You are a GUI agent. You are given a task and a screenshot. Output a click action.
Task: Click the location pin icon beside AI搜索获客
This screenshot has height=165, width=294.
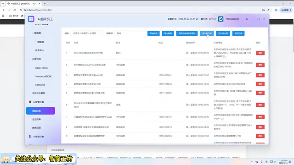click(30, 102)
